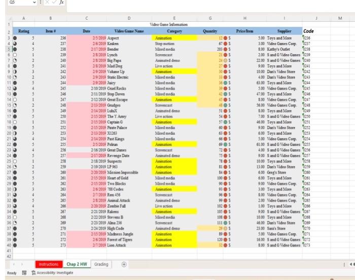The width and height of the screenshot is (355, 280).
Task: Switch to the Instructions sheet tab
Action: (x=49, y=264)
